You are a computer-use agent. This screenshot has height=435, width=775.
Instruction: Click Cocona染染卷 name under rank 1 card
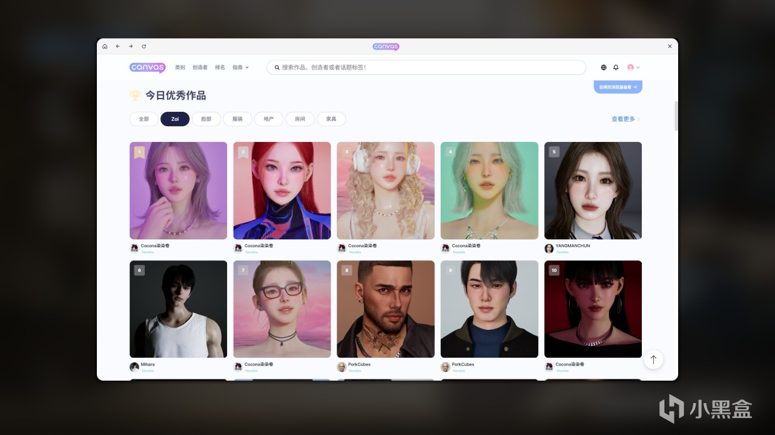155,246
